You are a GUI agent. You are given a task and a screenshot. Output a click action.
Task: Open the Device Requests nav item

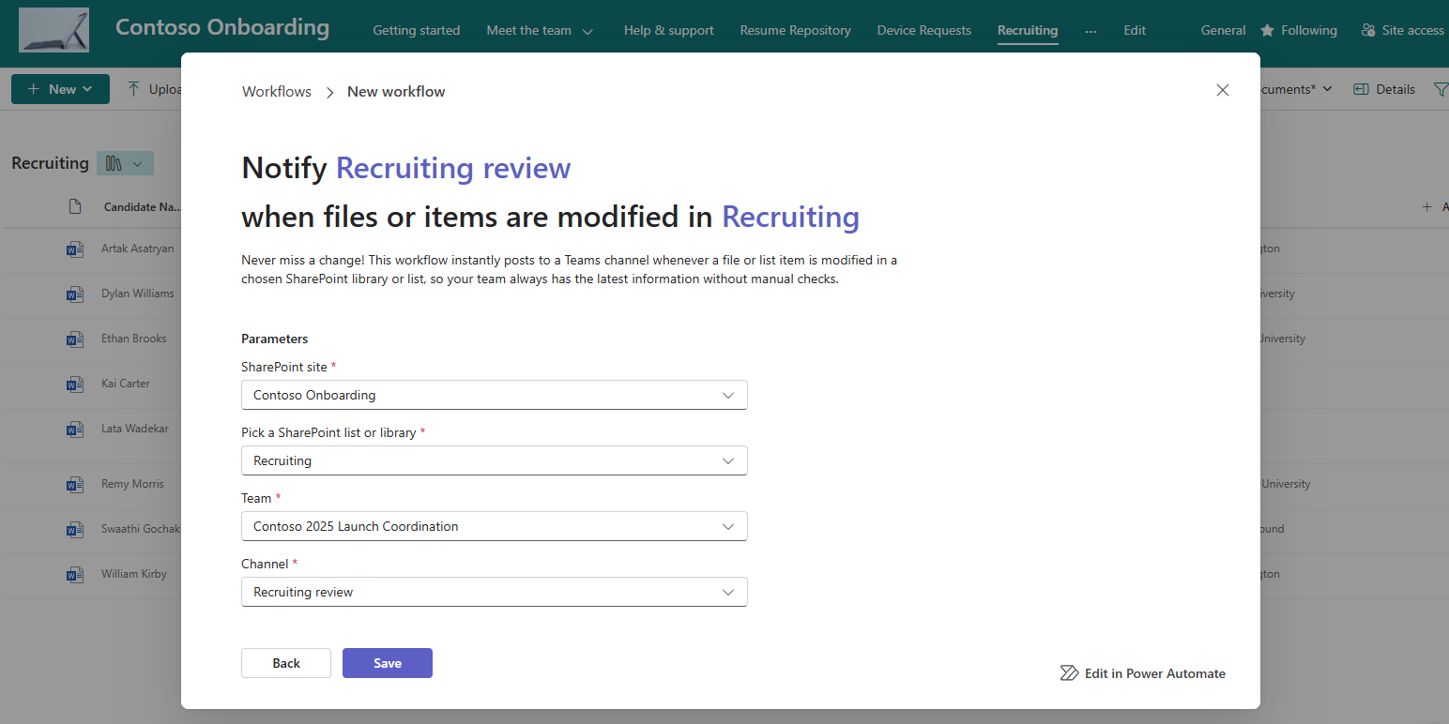point(924,30)
